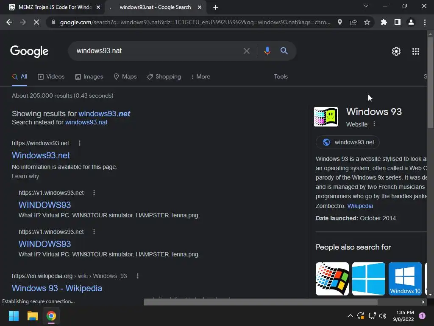
Task: Click the Learn why link
Action: coord(25,176)
